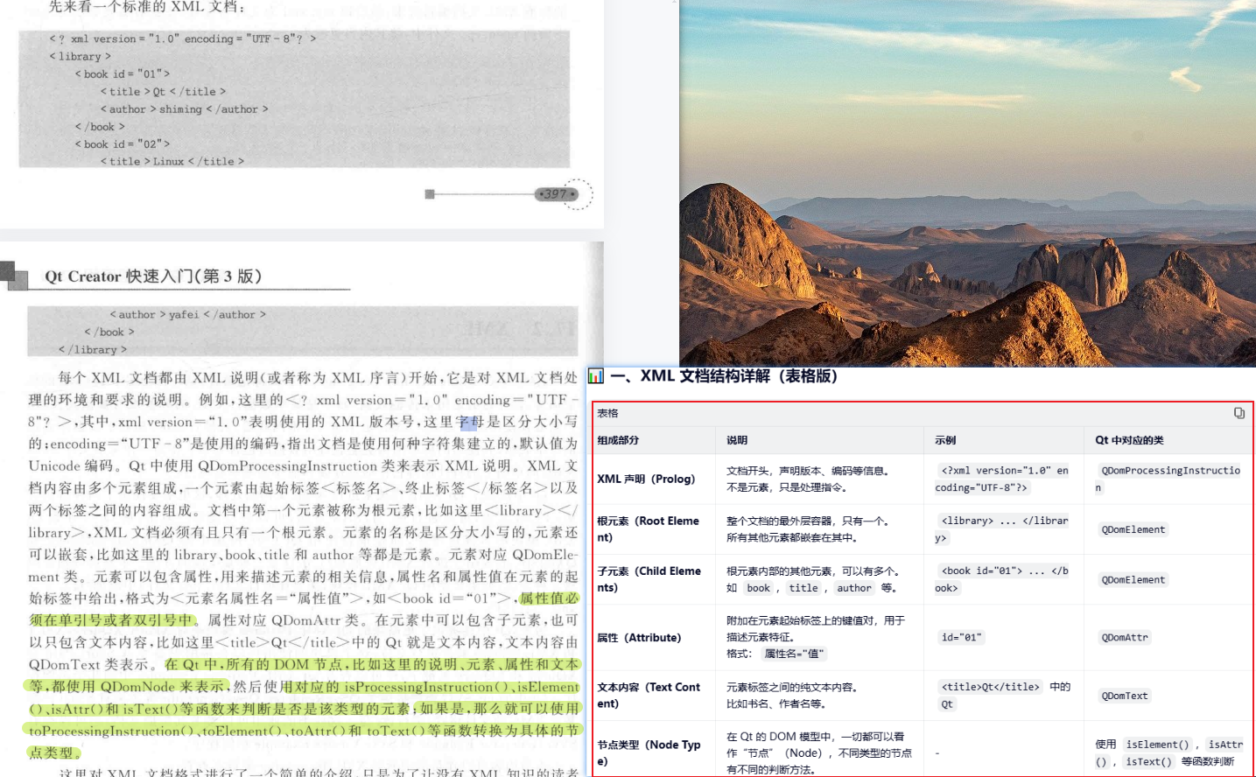The image size is (1256, 777).
Task: Select the 示例 column header
Action: (x=945, y=440)
